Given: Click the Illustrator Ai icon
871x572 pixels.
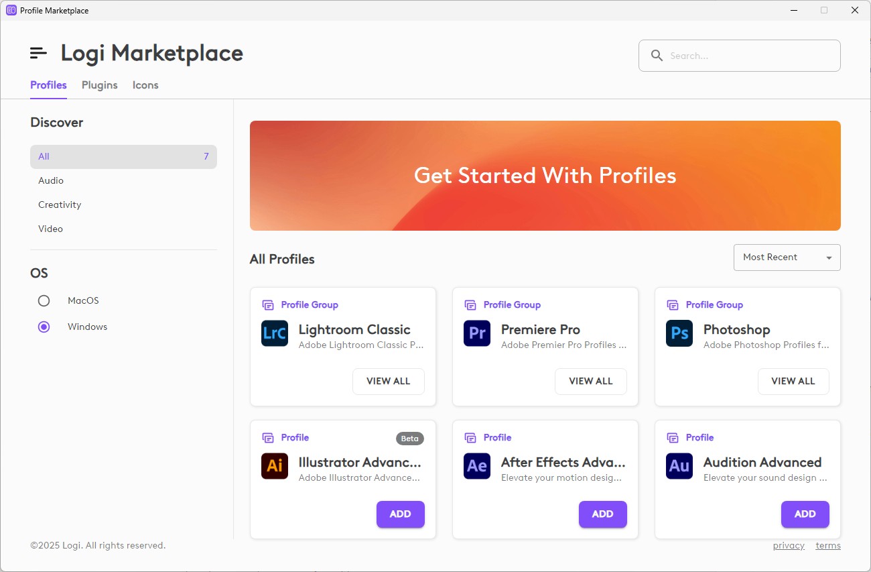Looking at the screenshot, I should 275,466.
